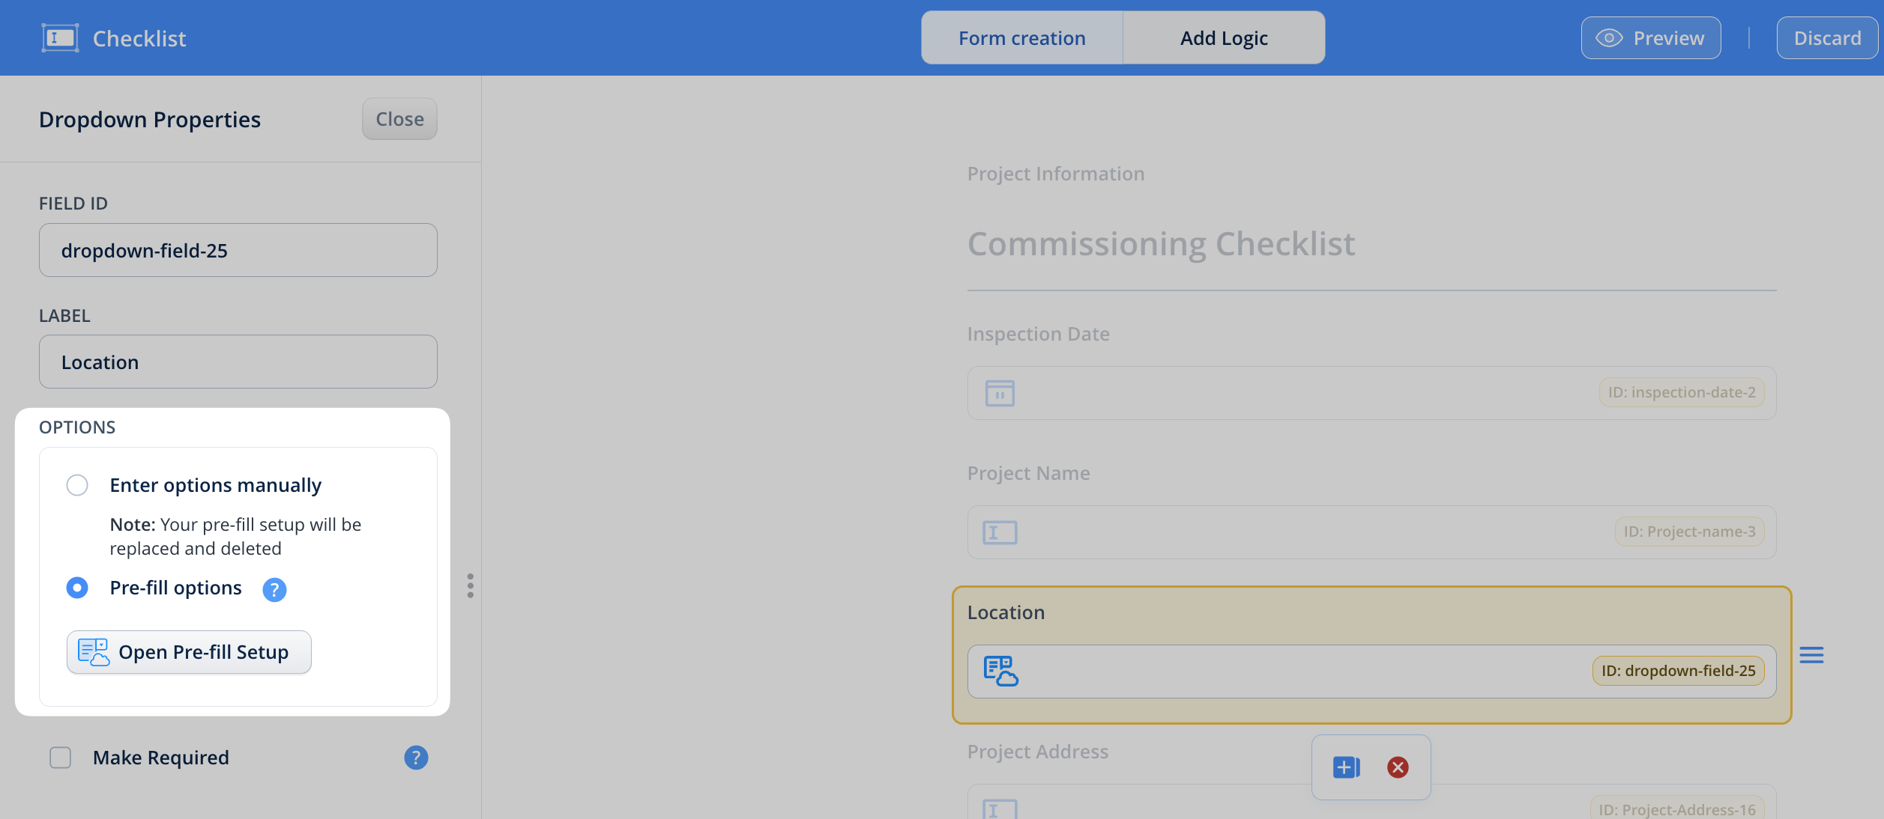Image resolution: width=1884 pixels, height=819 pixels.
Task: Switch to the Form creation tab
Action: click(1021, 38)
